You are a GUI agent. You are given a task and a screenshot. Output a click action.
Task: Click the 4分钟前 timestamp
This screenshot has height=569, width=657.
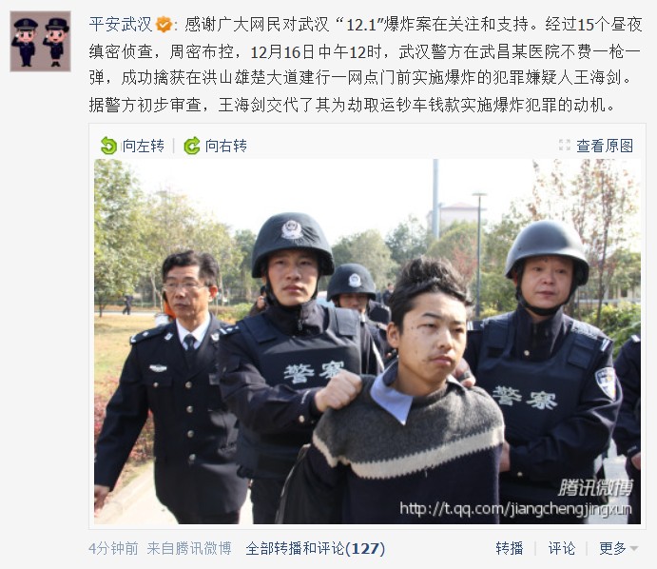pos(113,548)
